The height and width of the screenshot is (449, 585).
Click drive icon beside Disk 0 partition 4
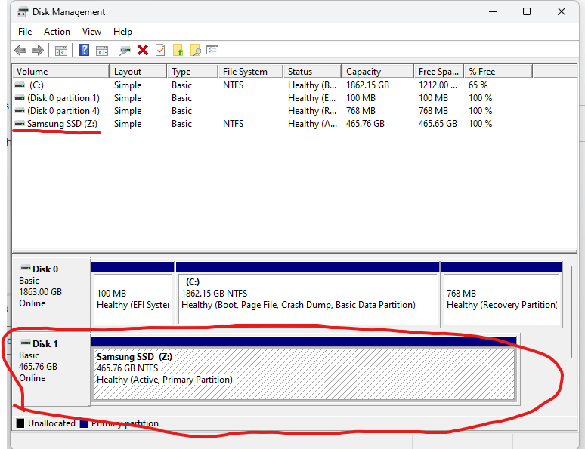20,111
